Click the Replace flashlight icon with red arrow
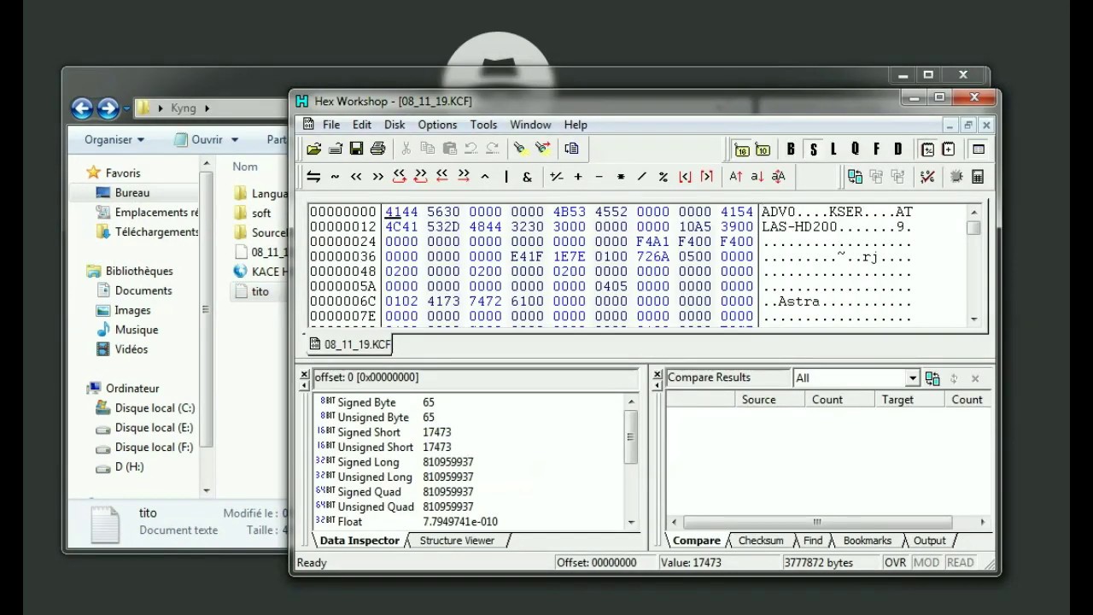 (x=542, y=149)
